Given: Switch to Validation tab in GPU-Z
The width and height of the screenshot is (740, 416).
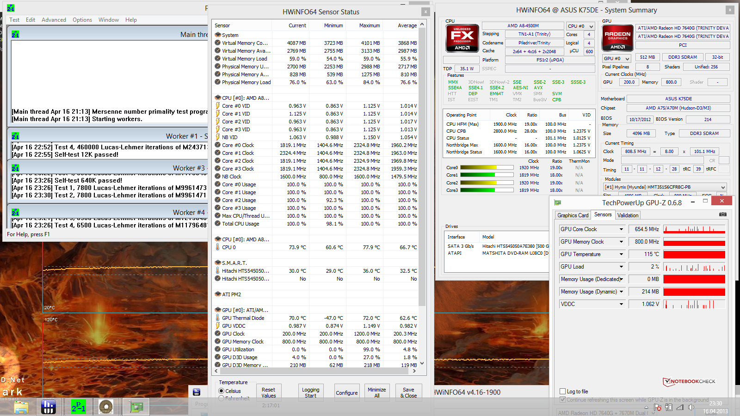Looking at the screenshot, I should (628, 215).
